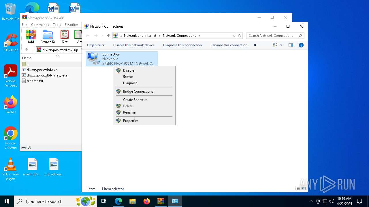The image size is (369, 207).
Task: Click the Extract To toolbar icon
Action: pyautogui.click(x=48, y=37)
